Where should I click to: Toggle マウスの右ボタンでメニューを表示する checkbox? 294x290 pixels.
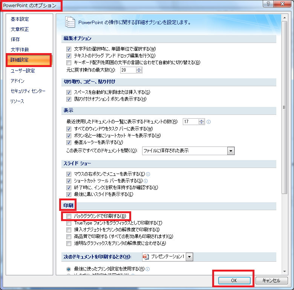[69, 174]
